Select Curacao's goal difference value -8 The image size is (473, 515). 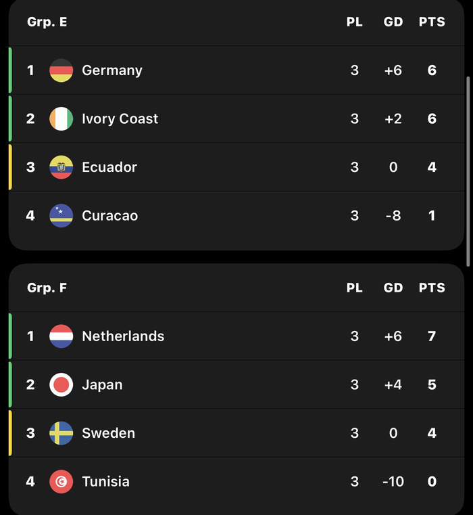(393, 216)
